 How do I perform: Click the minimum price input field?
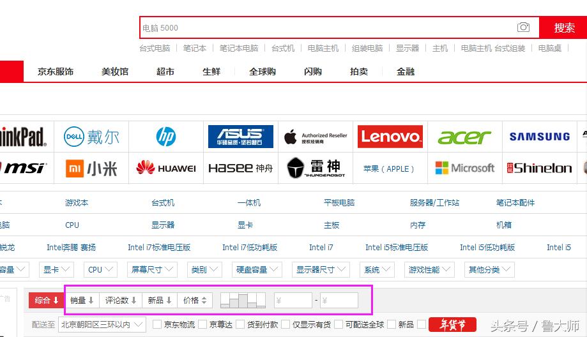(293, 301)
